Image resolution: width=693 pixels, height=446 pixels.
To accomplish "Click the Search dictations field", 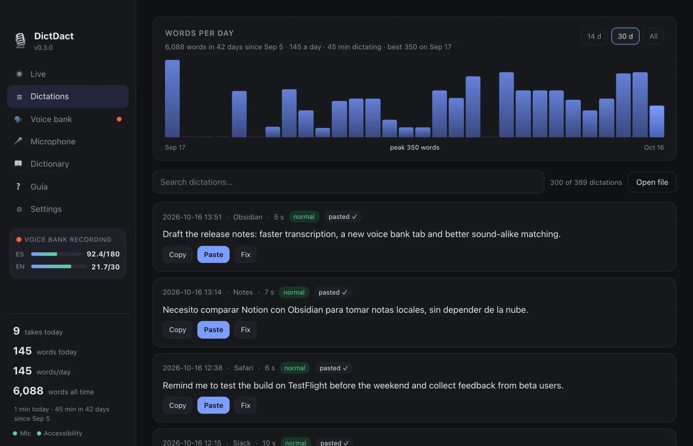I will [x=348, y=182].
